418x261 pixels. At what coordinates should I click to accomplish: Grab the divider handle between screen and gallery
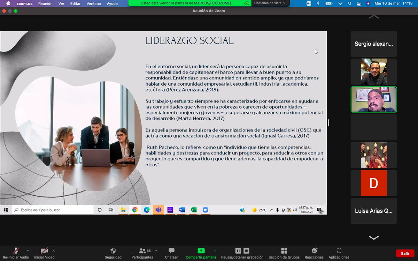328,122
